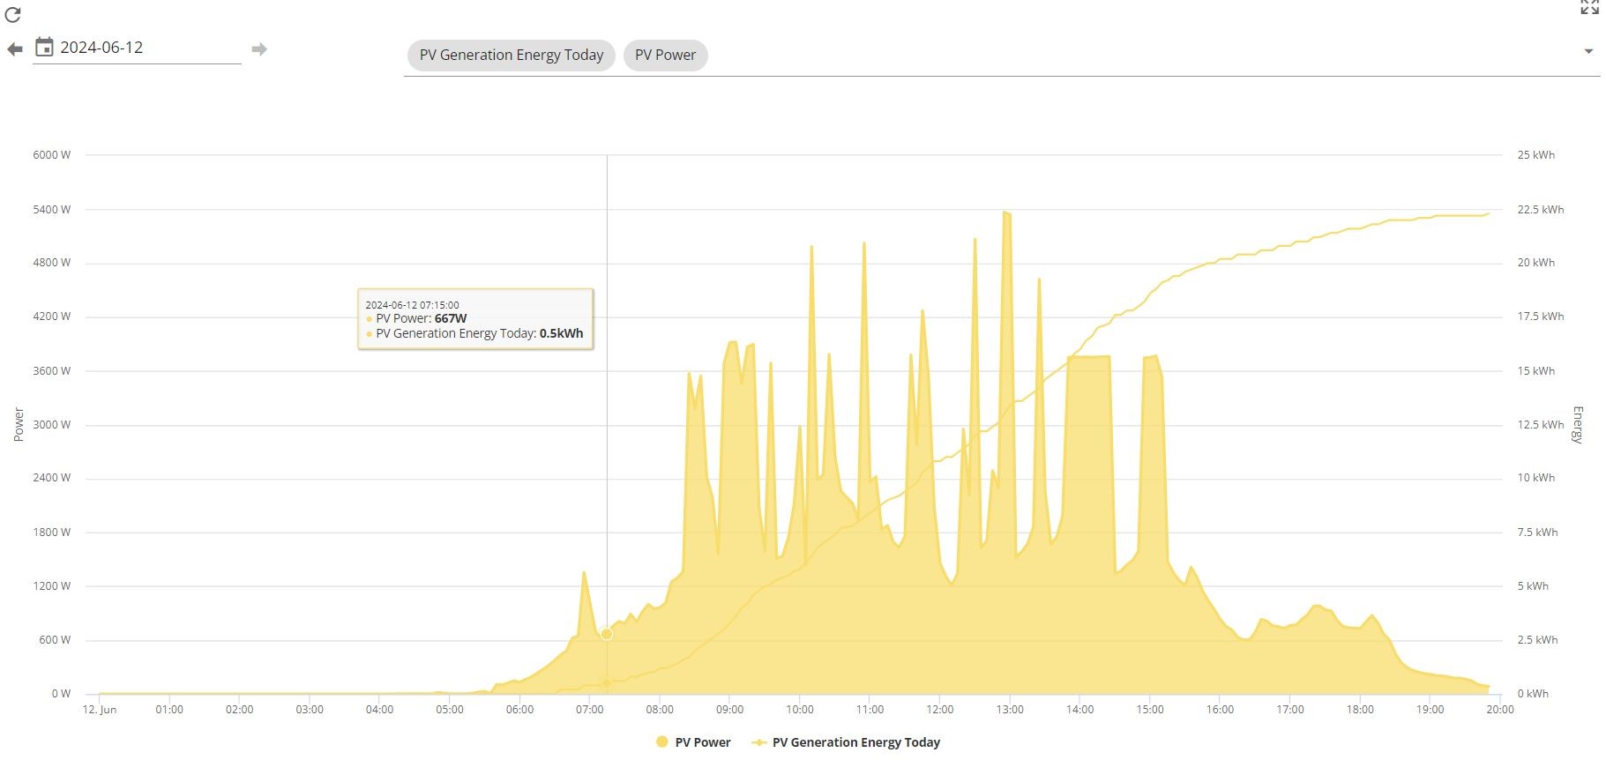Click the 5 kWh axis label

[x=1533, y=586]
